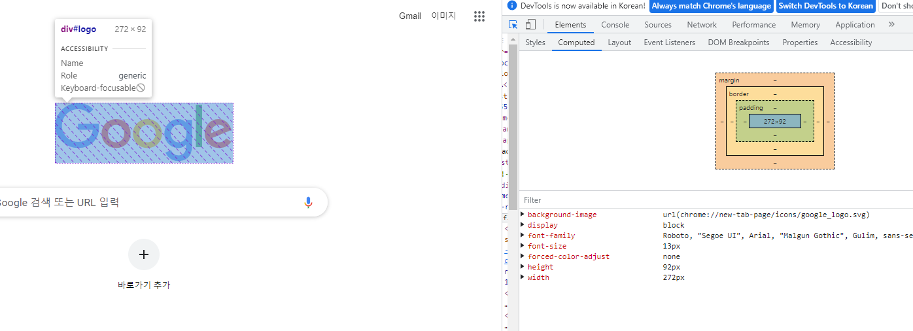Expand the display property
The image size is (913, 331).
point(523,225)
